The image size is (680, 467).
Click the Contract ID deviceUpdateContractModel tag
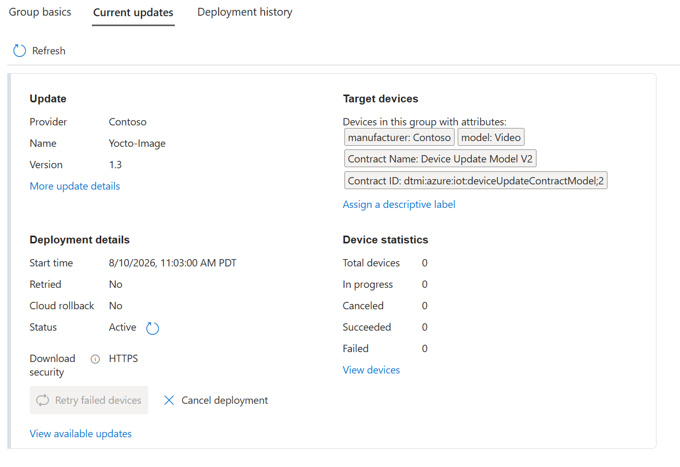pos(475,181)
